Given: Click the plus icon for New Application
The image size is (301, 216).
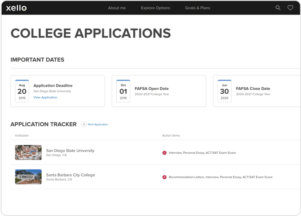Looking at the screenshot, I should click(84, 125).
